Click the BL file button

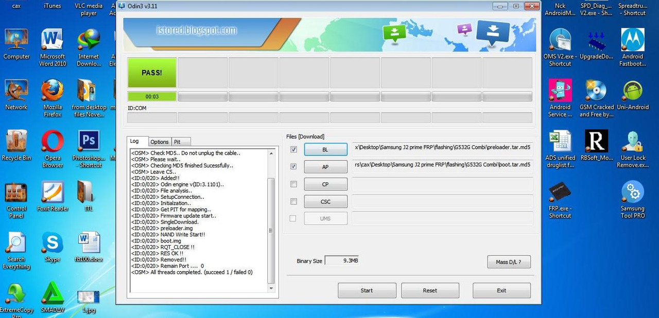point(325,149)
